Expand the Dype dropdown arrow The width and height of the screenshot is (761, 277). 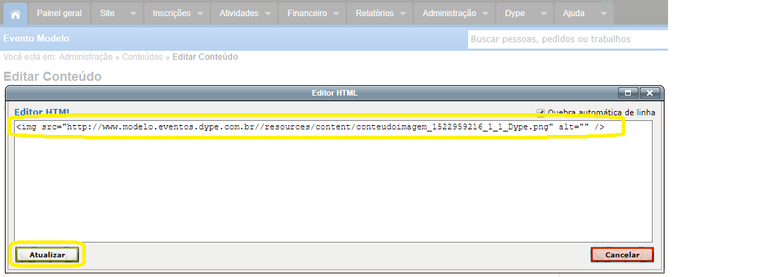coord(544,14)
